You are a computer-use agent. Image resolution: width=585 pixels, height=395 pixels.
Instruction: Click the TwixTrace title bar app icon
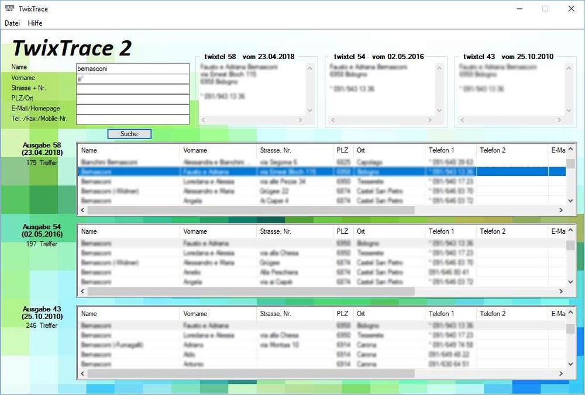point(10,8)
